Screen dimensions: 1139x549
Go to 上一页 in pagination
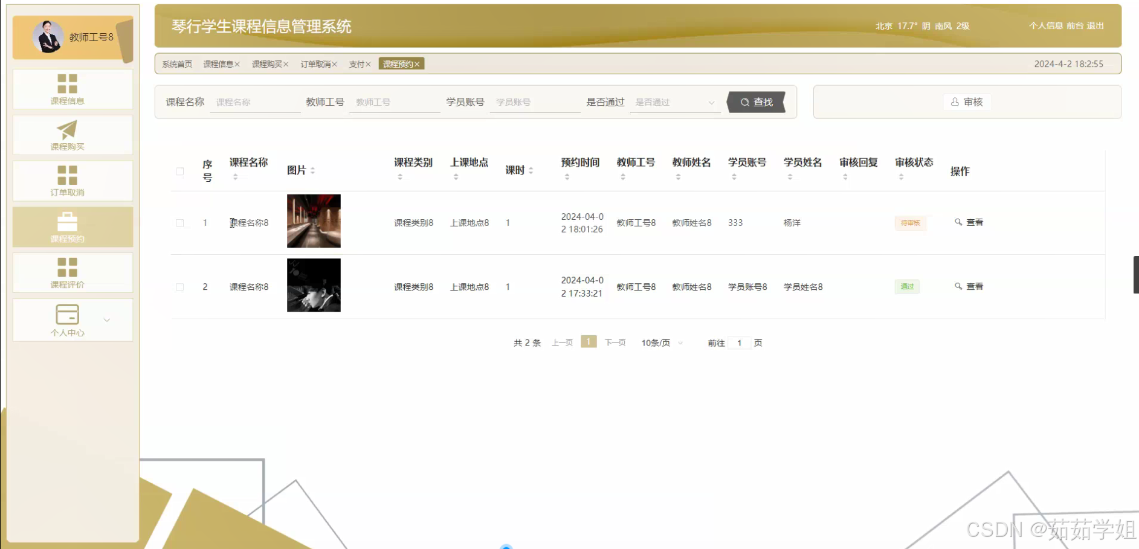562,343
